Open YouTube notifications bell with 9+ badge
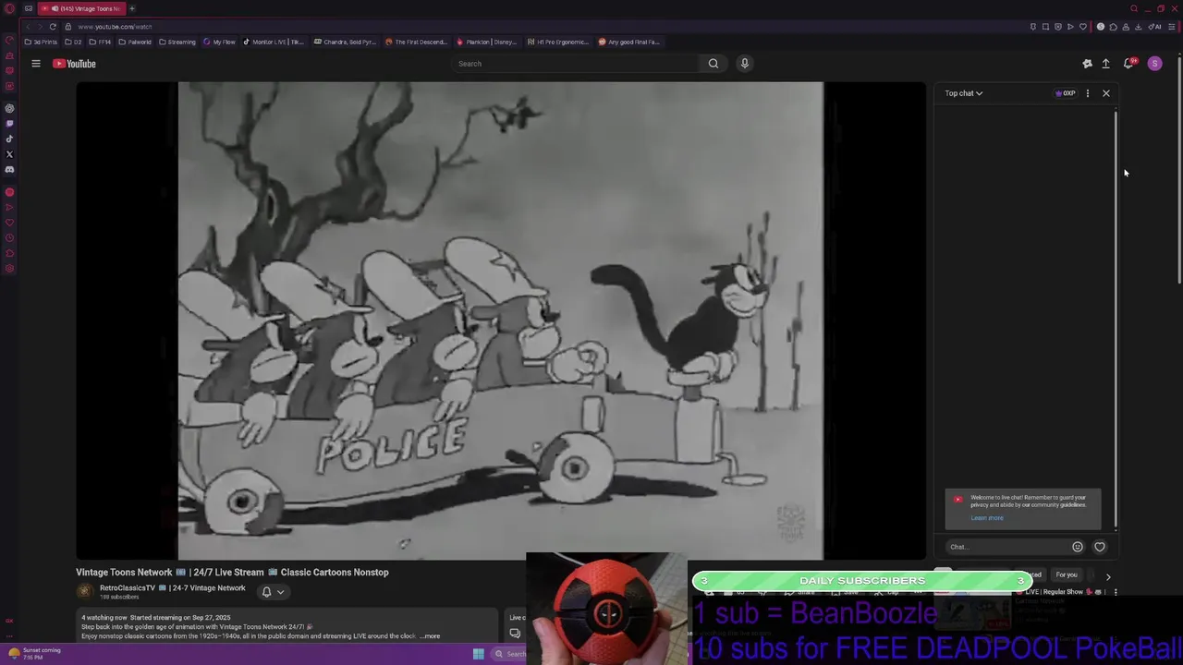 (x=1128, y=64)
